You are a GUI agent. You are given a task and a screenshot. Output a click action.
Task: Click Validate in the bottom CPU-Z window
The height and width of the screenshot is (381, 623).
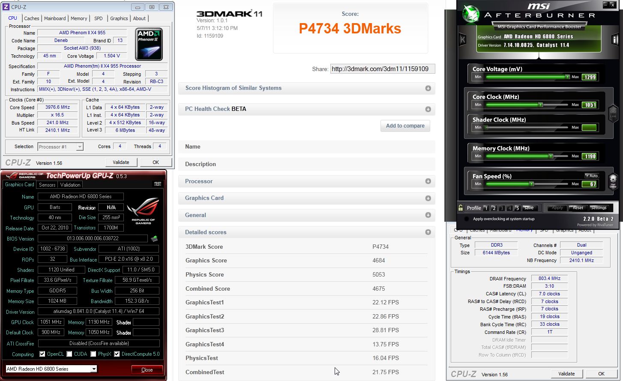tap(567, 374)
